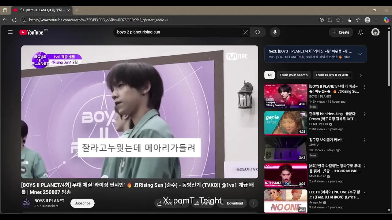Close the BOYS II PLANET tab

69,10
